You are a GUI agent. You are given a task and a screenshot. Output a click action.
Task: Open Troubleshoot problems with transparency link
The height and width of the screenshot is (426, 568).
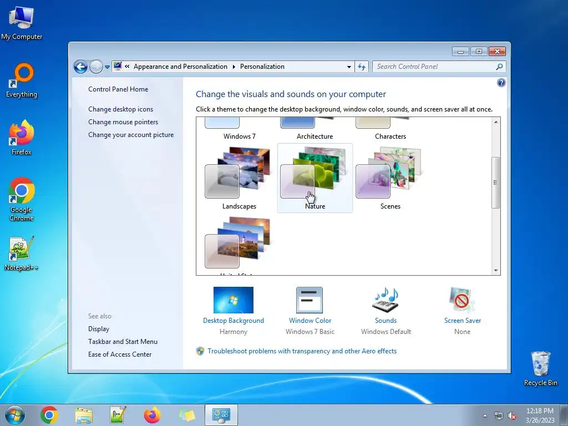(302, 351)
